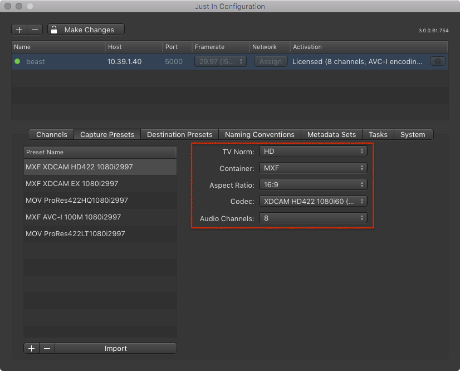This screenshot has height=371, width=460.
Task: Switch to the Naming Conventions tab
Action: (260, 134)
